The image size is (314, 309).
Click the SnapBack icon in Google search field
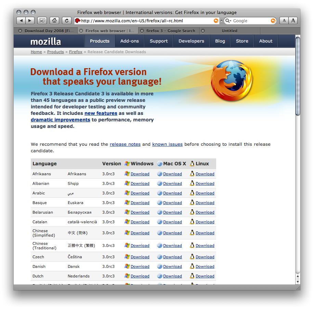pyautogui.click(x=273, y=21)
